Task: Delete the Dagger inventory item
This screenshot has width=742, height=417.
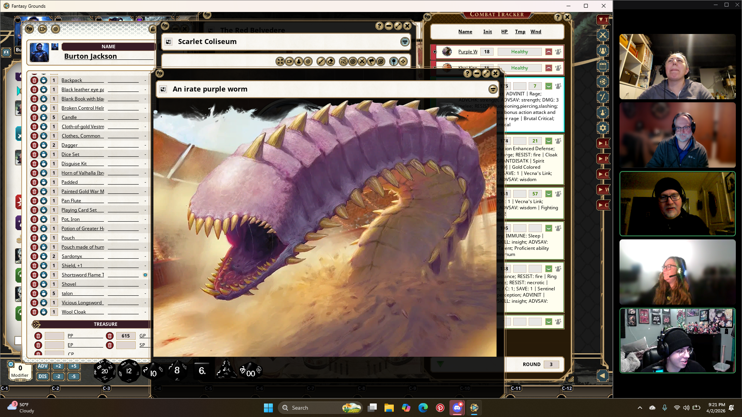Action: [x=34, y=145]
